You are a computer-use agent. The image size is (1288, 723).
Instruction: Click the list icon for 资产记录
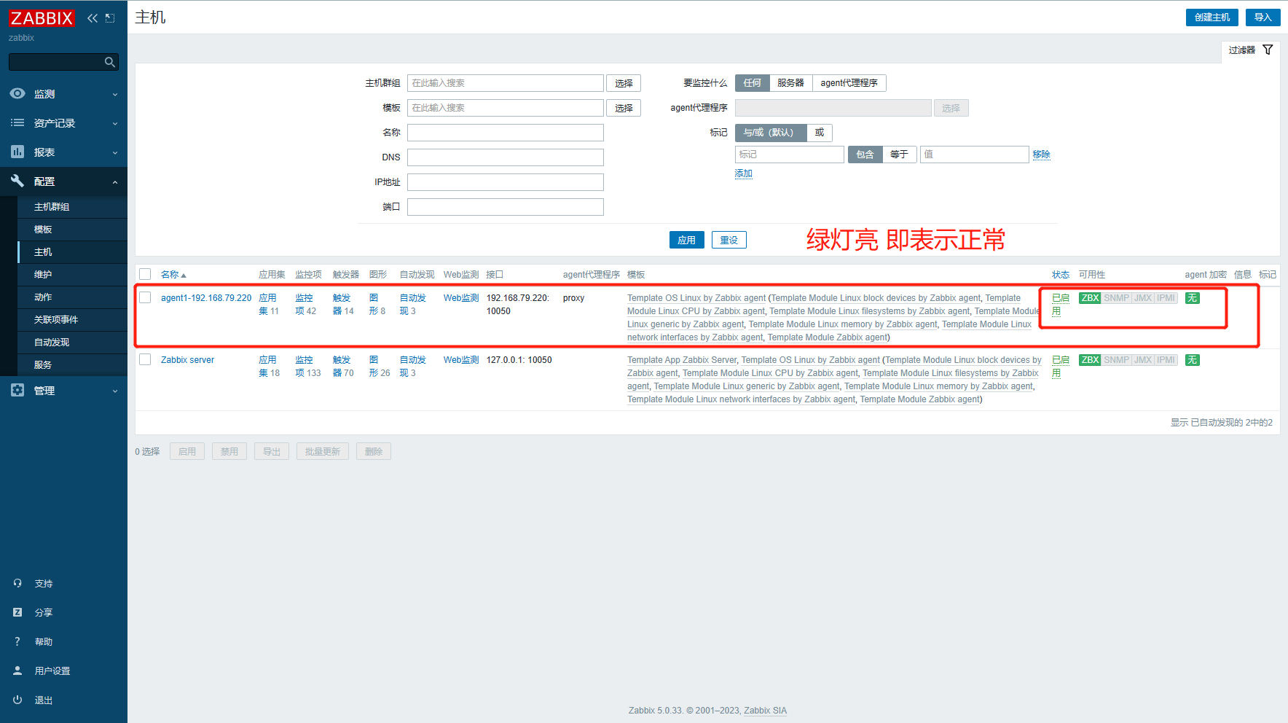point(17,122)
